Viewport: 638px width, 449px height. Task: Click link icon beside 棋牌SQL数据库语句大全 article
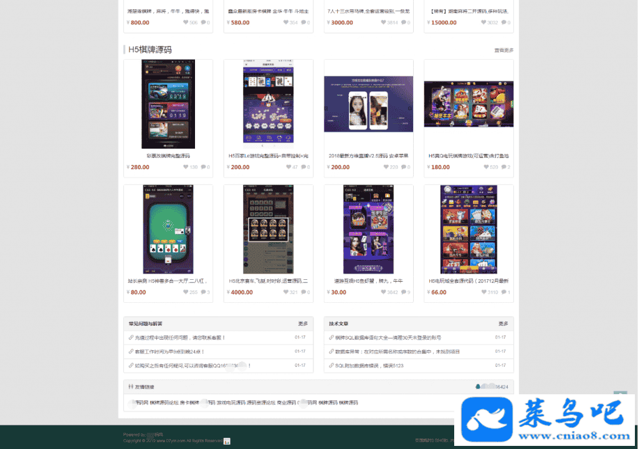(x=331, y=338)
